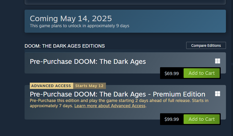Click the $69.99 price label
Image resolution: width=233 pixels, height=136 pixels.
point(172,73)
